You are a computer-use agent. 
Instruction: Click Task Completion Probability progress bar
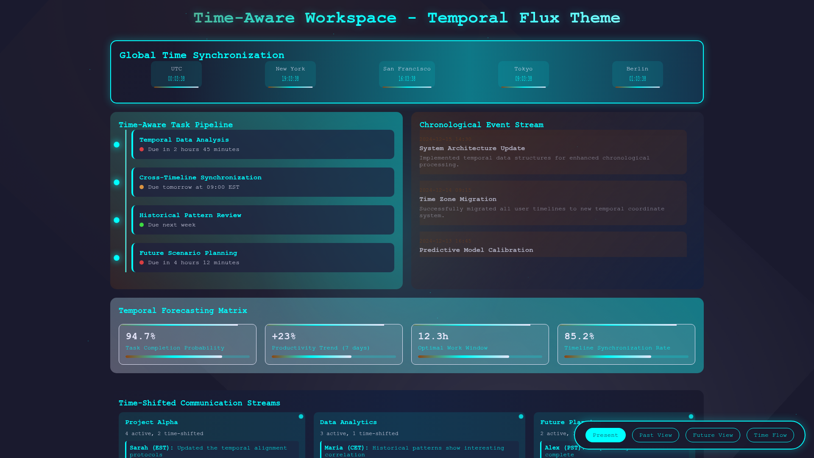click(187, 357)
